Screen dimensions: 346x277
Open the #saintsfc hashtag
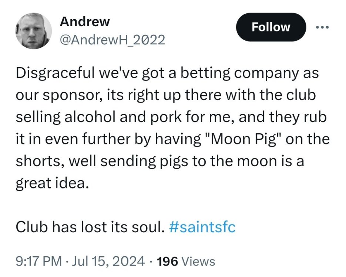(x=202, y=227)
